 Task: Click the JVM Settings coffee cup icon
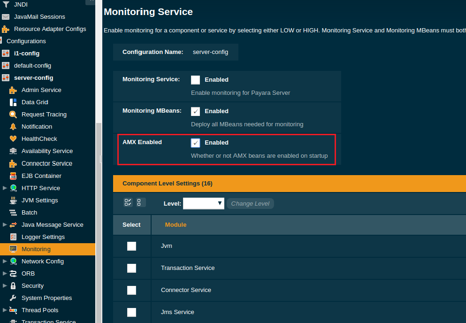click(13, 200)
